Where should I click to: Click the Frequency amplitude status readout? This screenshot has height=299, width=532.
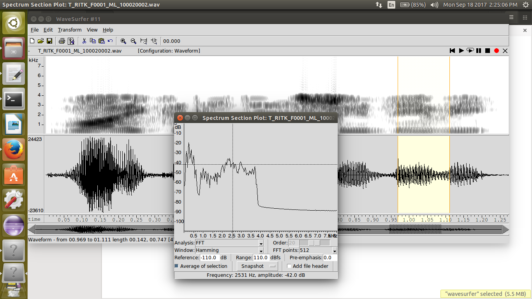pos(256,275)
